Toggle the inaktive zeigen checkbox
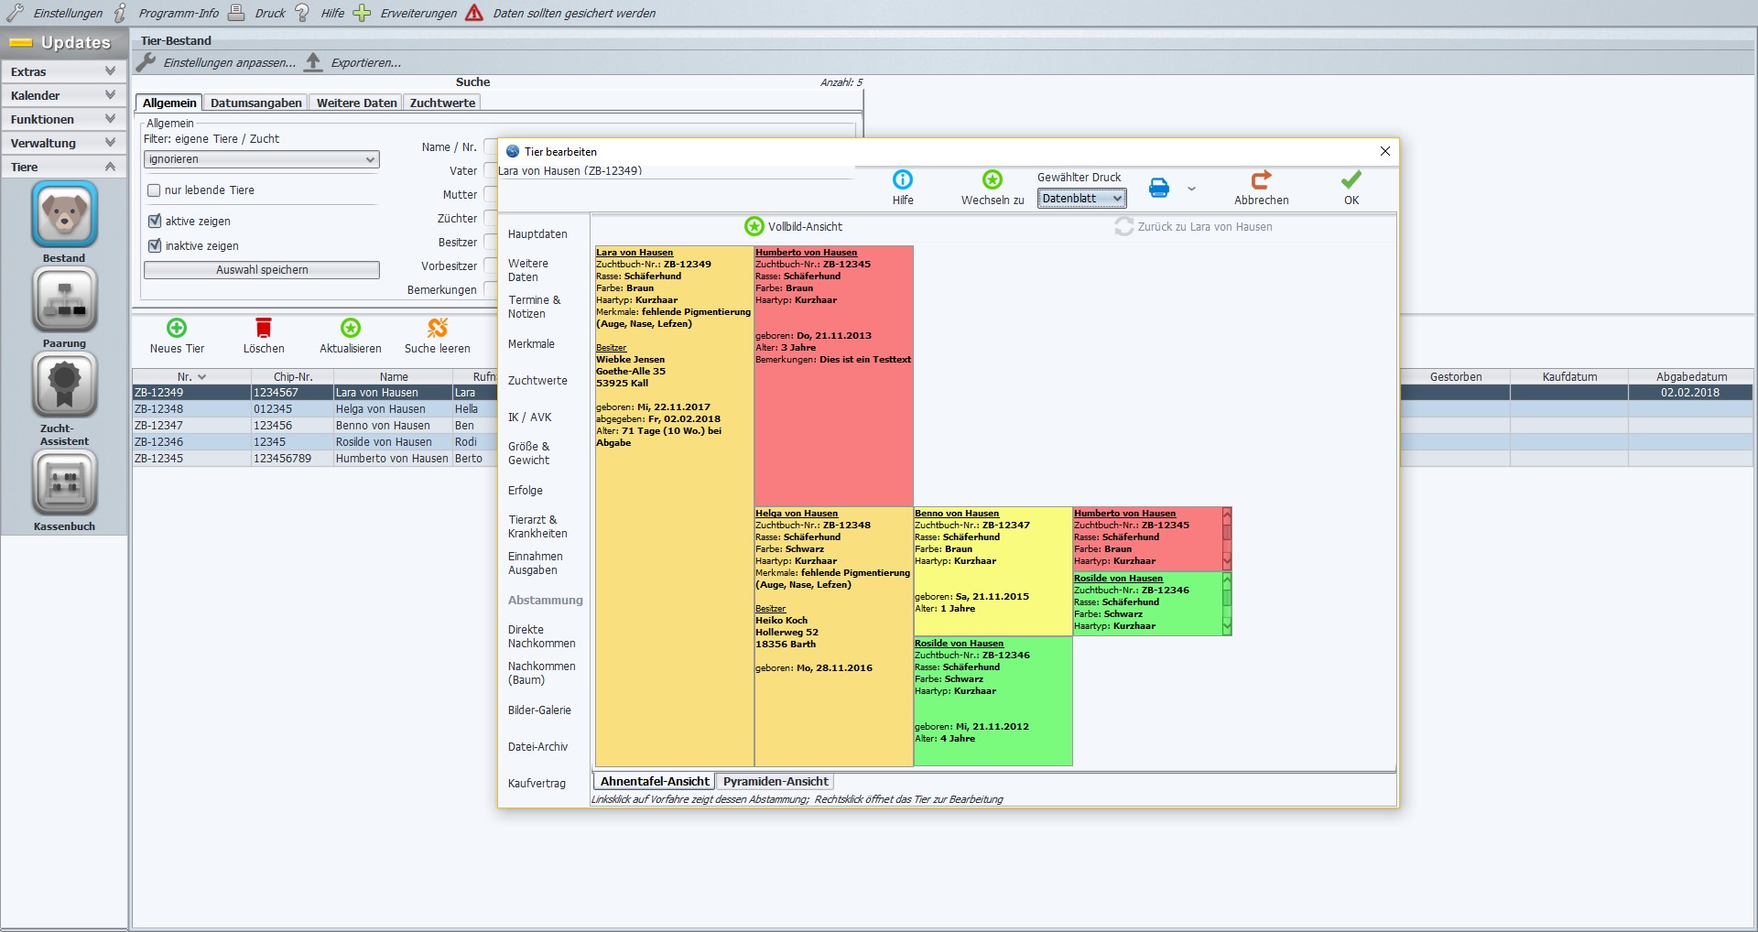Viewport: 1758px width, 932px height. [154, 246]
